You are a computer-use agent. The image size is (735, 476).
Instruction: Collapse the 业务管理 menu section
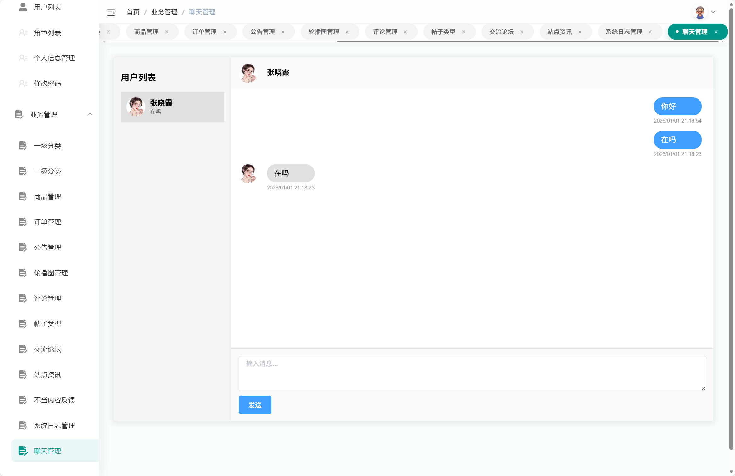coord(90,114)
